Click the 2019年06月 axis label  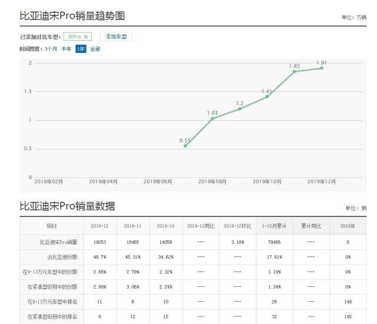coord(158,181)
